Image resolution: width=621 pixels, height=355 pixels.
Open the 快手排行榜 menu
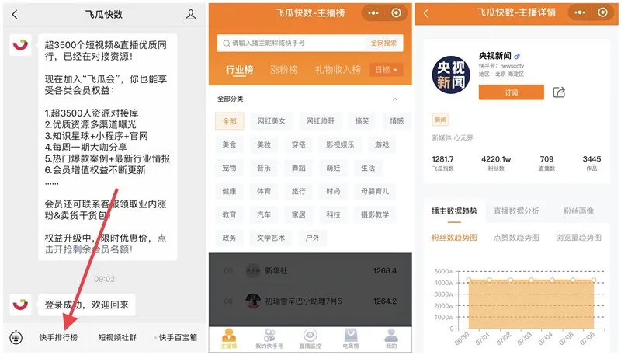[58, 338]
